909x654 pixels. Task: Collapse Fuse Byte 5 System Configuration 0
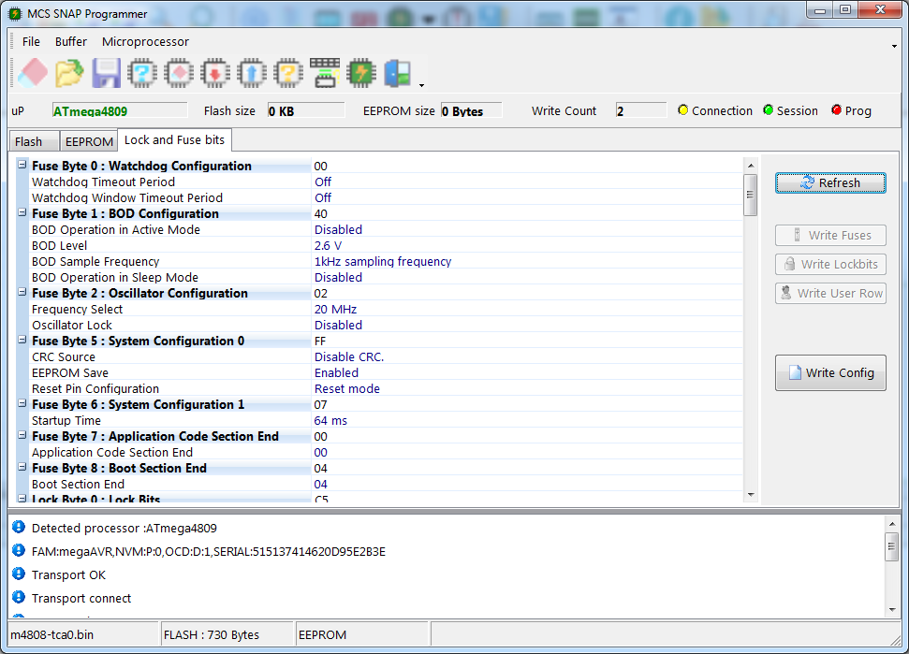(22, 340)
